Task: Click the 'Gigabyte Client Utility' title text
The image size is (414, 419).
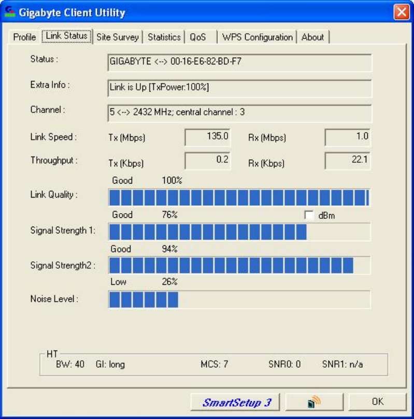Action: (72, 12)
